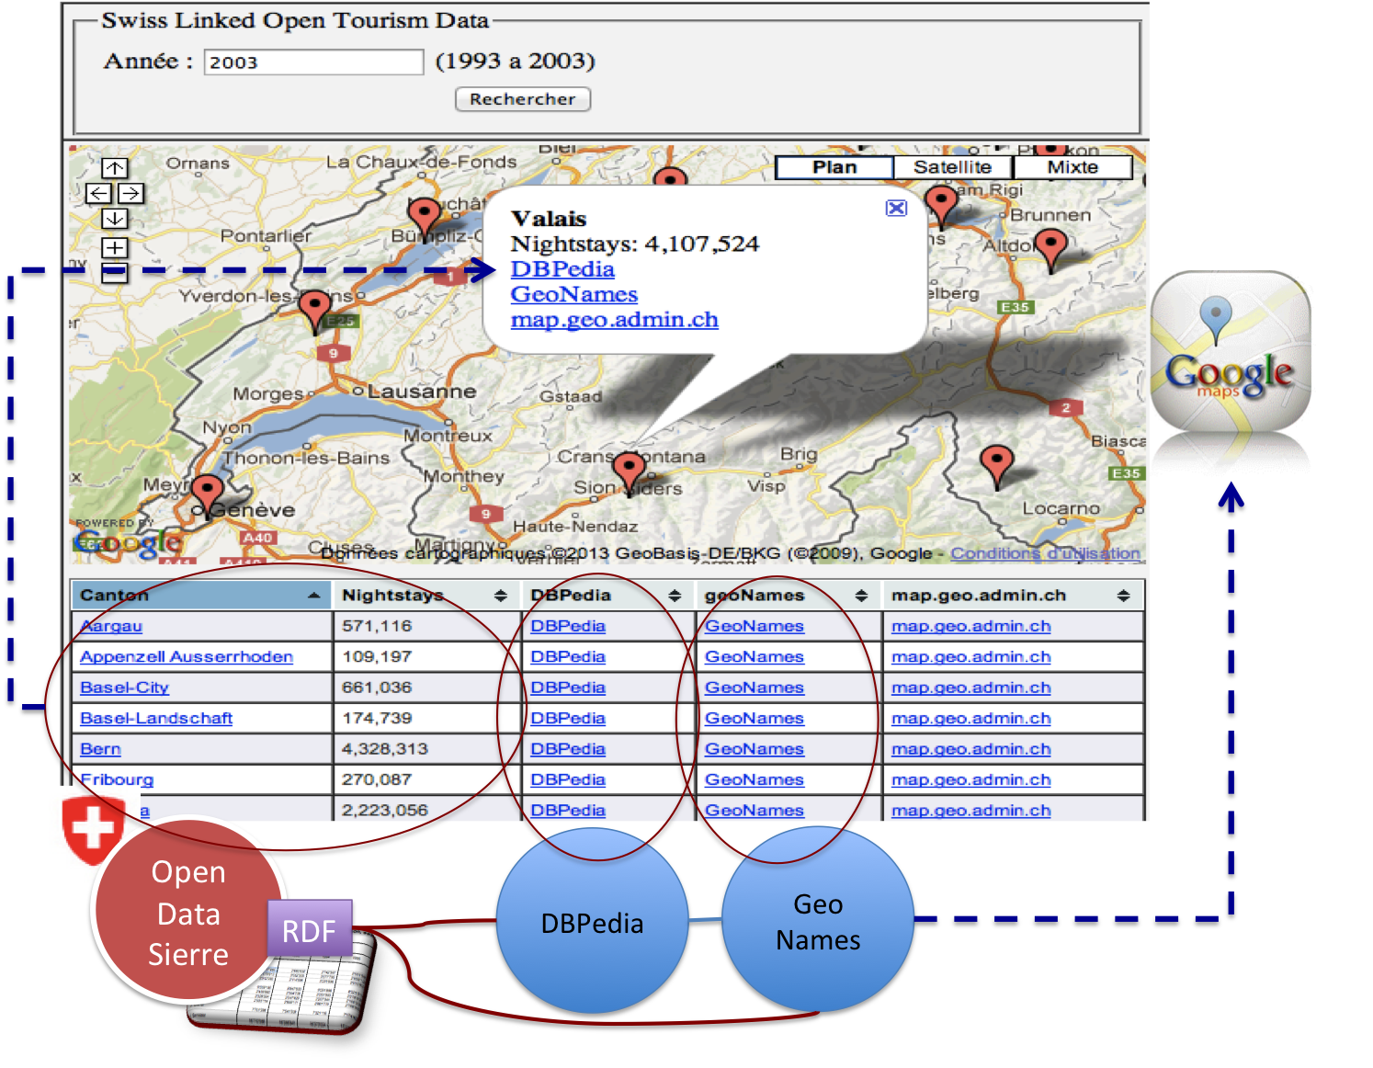Sort table by DBPedia column

607,596
